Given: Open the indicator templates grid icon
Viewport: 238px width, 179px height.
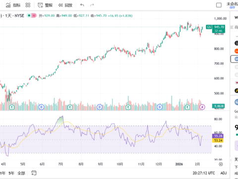Looking at the screenshot, I should (28, 5).
